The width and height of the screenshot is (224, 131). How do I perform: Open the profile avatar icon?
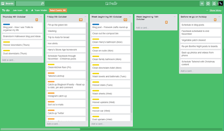(220, 3)
